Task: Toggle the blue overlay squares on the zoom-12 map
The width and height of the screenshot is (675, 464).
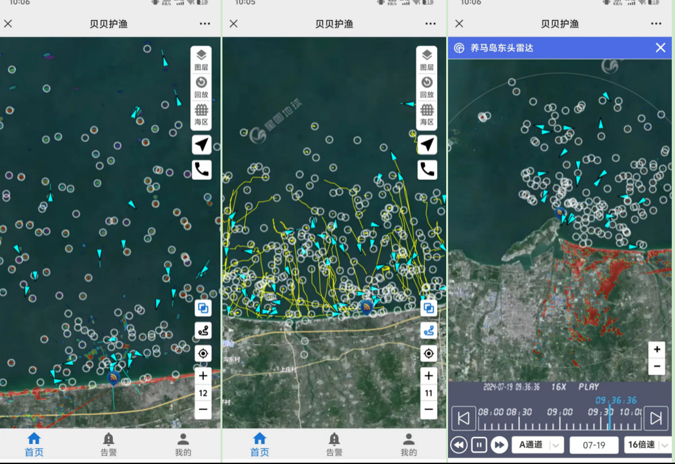Action: tap(202, 308)
